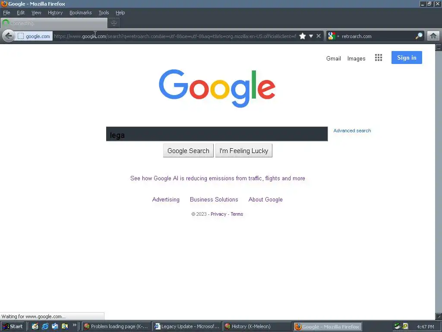This screenshot has height=332, width=442.
Task: Open the Advertising link
Action: 166,200
